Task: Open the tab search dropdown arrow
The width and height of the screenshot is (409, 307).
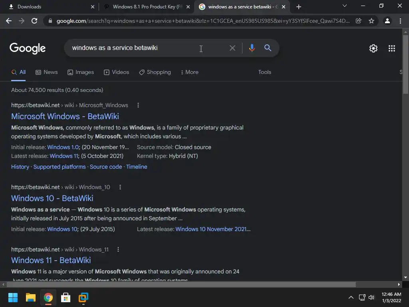Action: (345, 6)
